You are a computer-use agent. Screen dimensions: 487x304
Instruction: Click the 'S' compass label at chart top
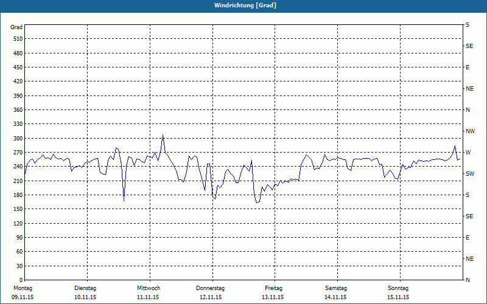(x=468, y=25)
